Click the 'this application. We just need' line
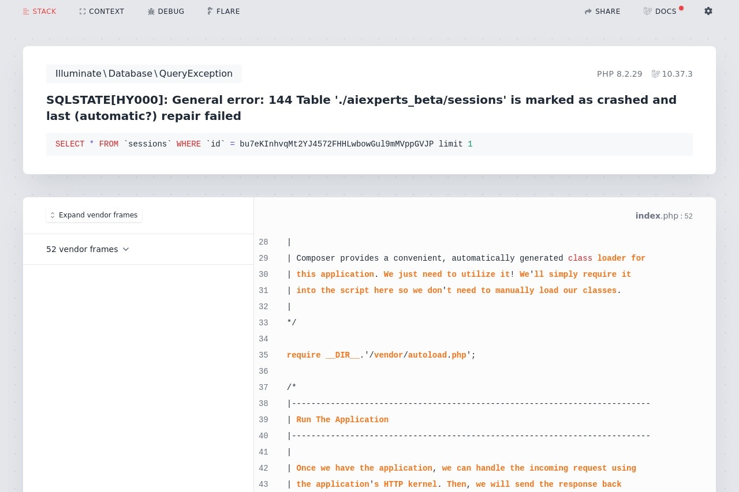 (x=459, y=275)
